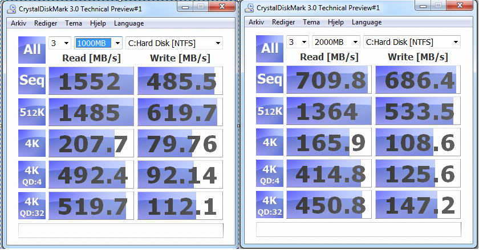479x250 pixels.
Task: Click the 4K QD:32 write result 147.2
Action: 418,205
